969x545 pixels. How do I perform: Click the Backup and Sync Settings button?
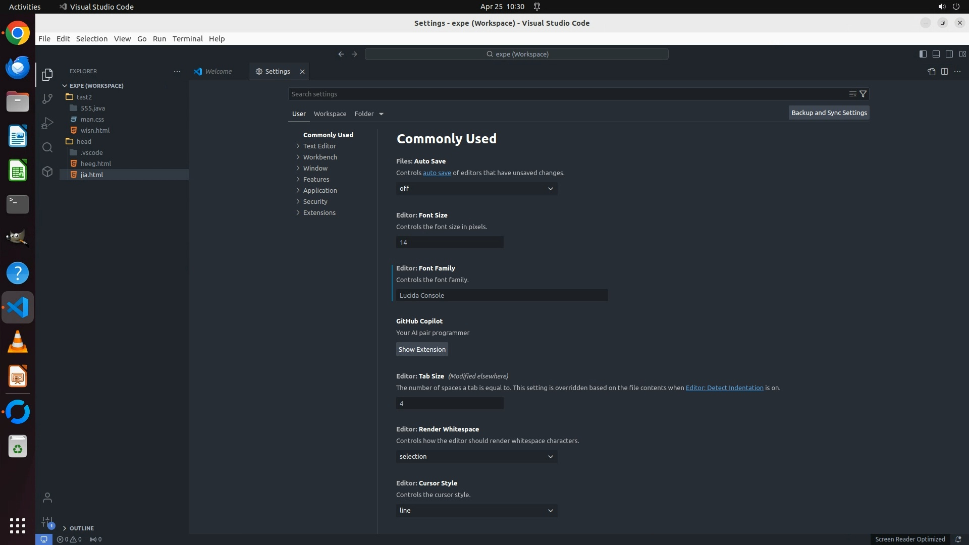[x=829, y=113]
